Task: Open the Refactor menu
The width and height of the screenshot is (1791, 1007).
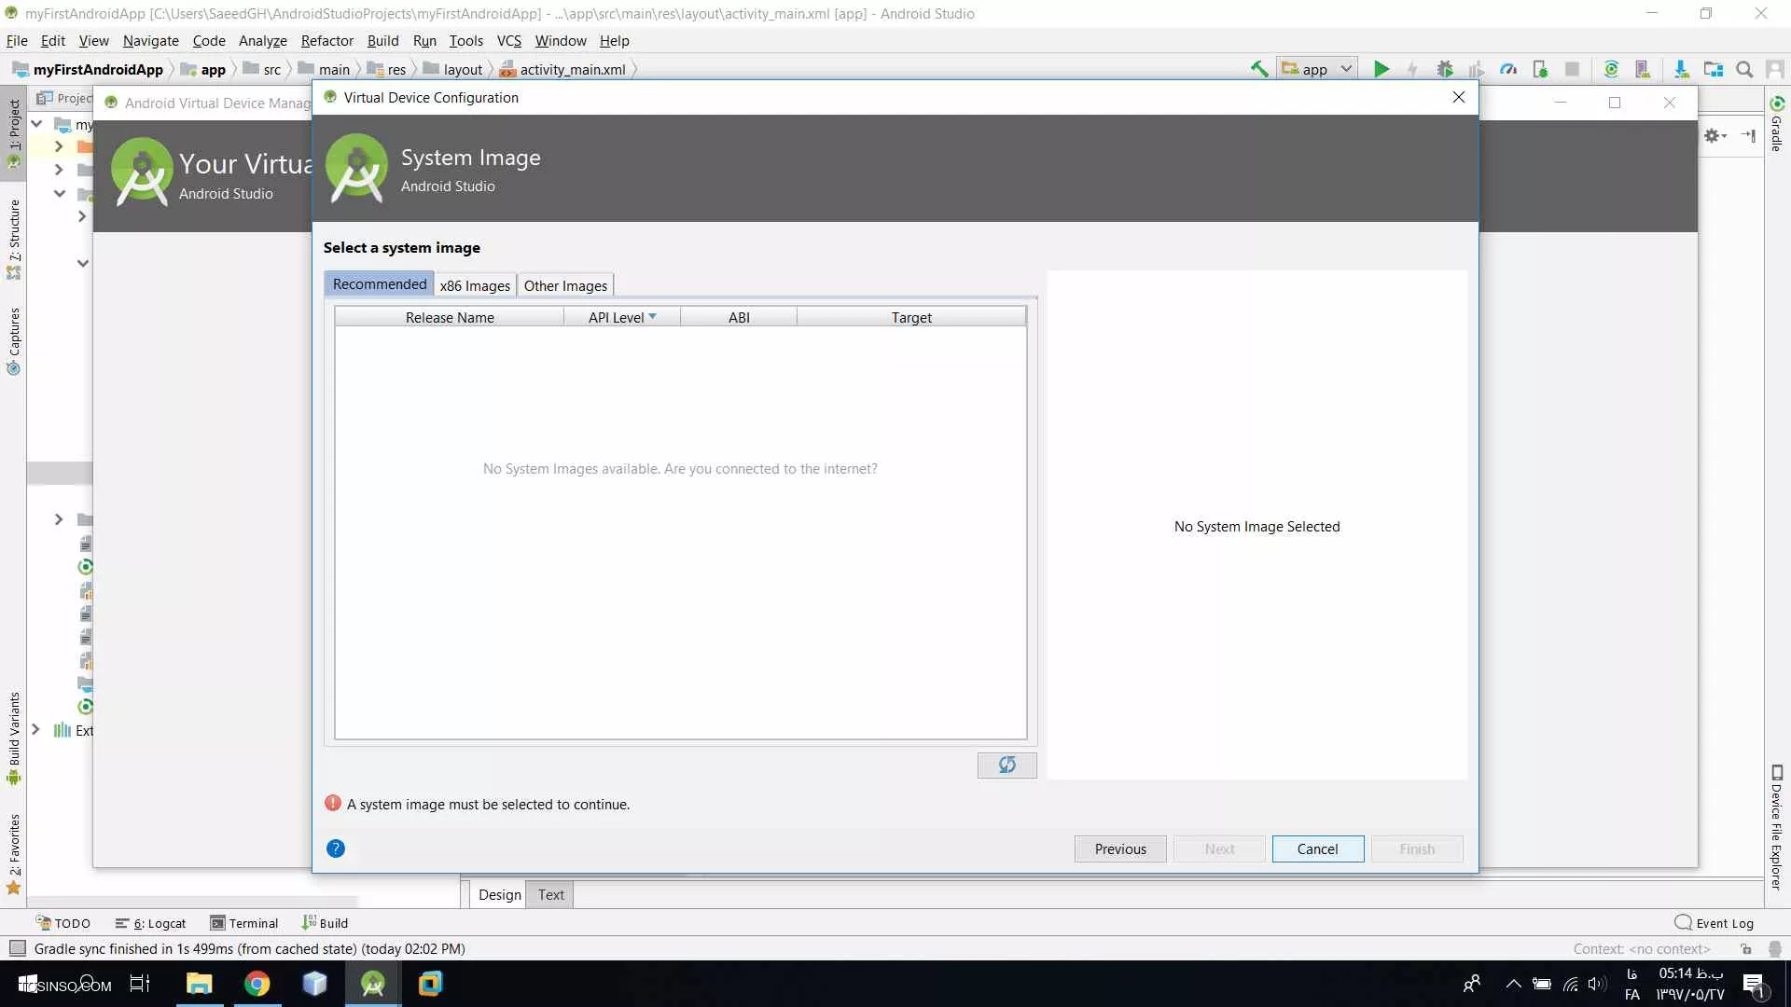Action: point(327,41)
